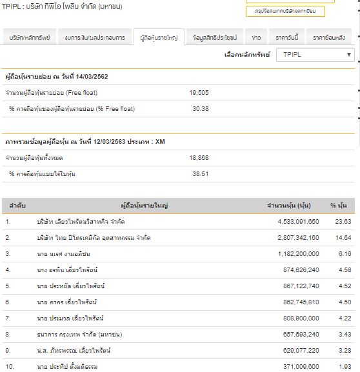This screenshot has width=360, height=372.
Task: Open the TPIPL securities dropdown
Action: 315,55
